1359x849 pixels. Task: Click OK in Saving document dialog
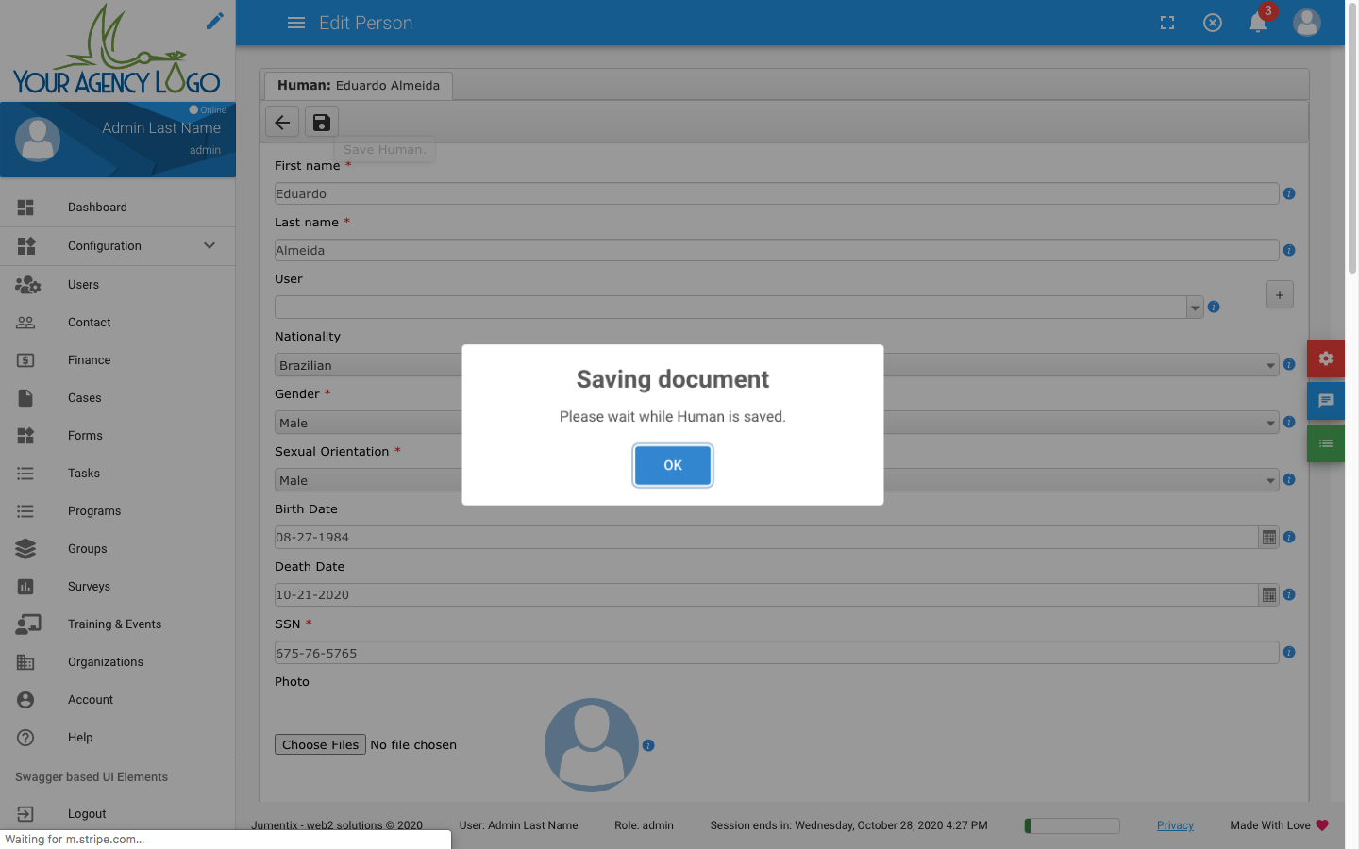pos(673,465)
